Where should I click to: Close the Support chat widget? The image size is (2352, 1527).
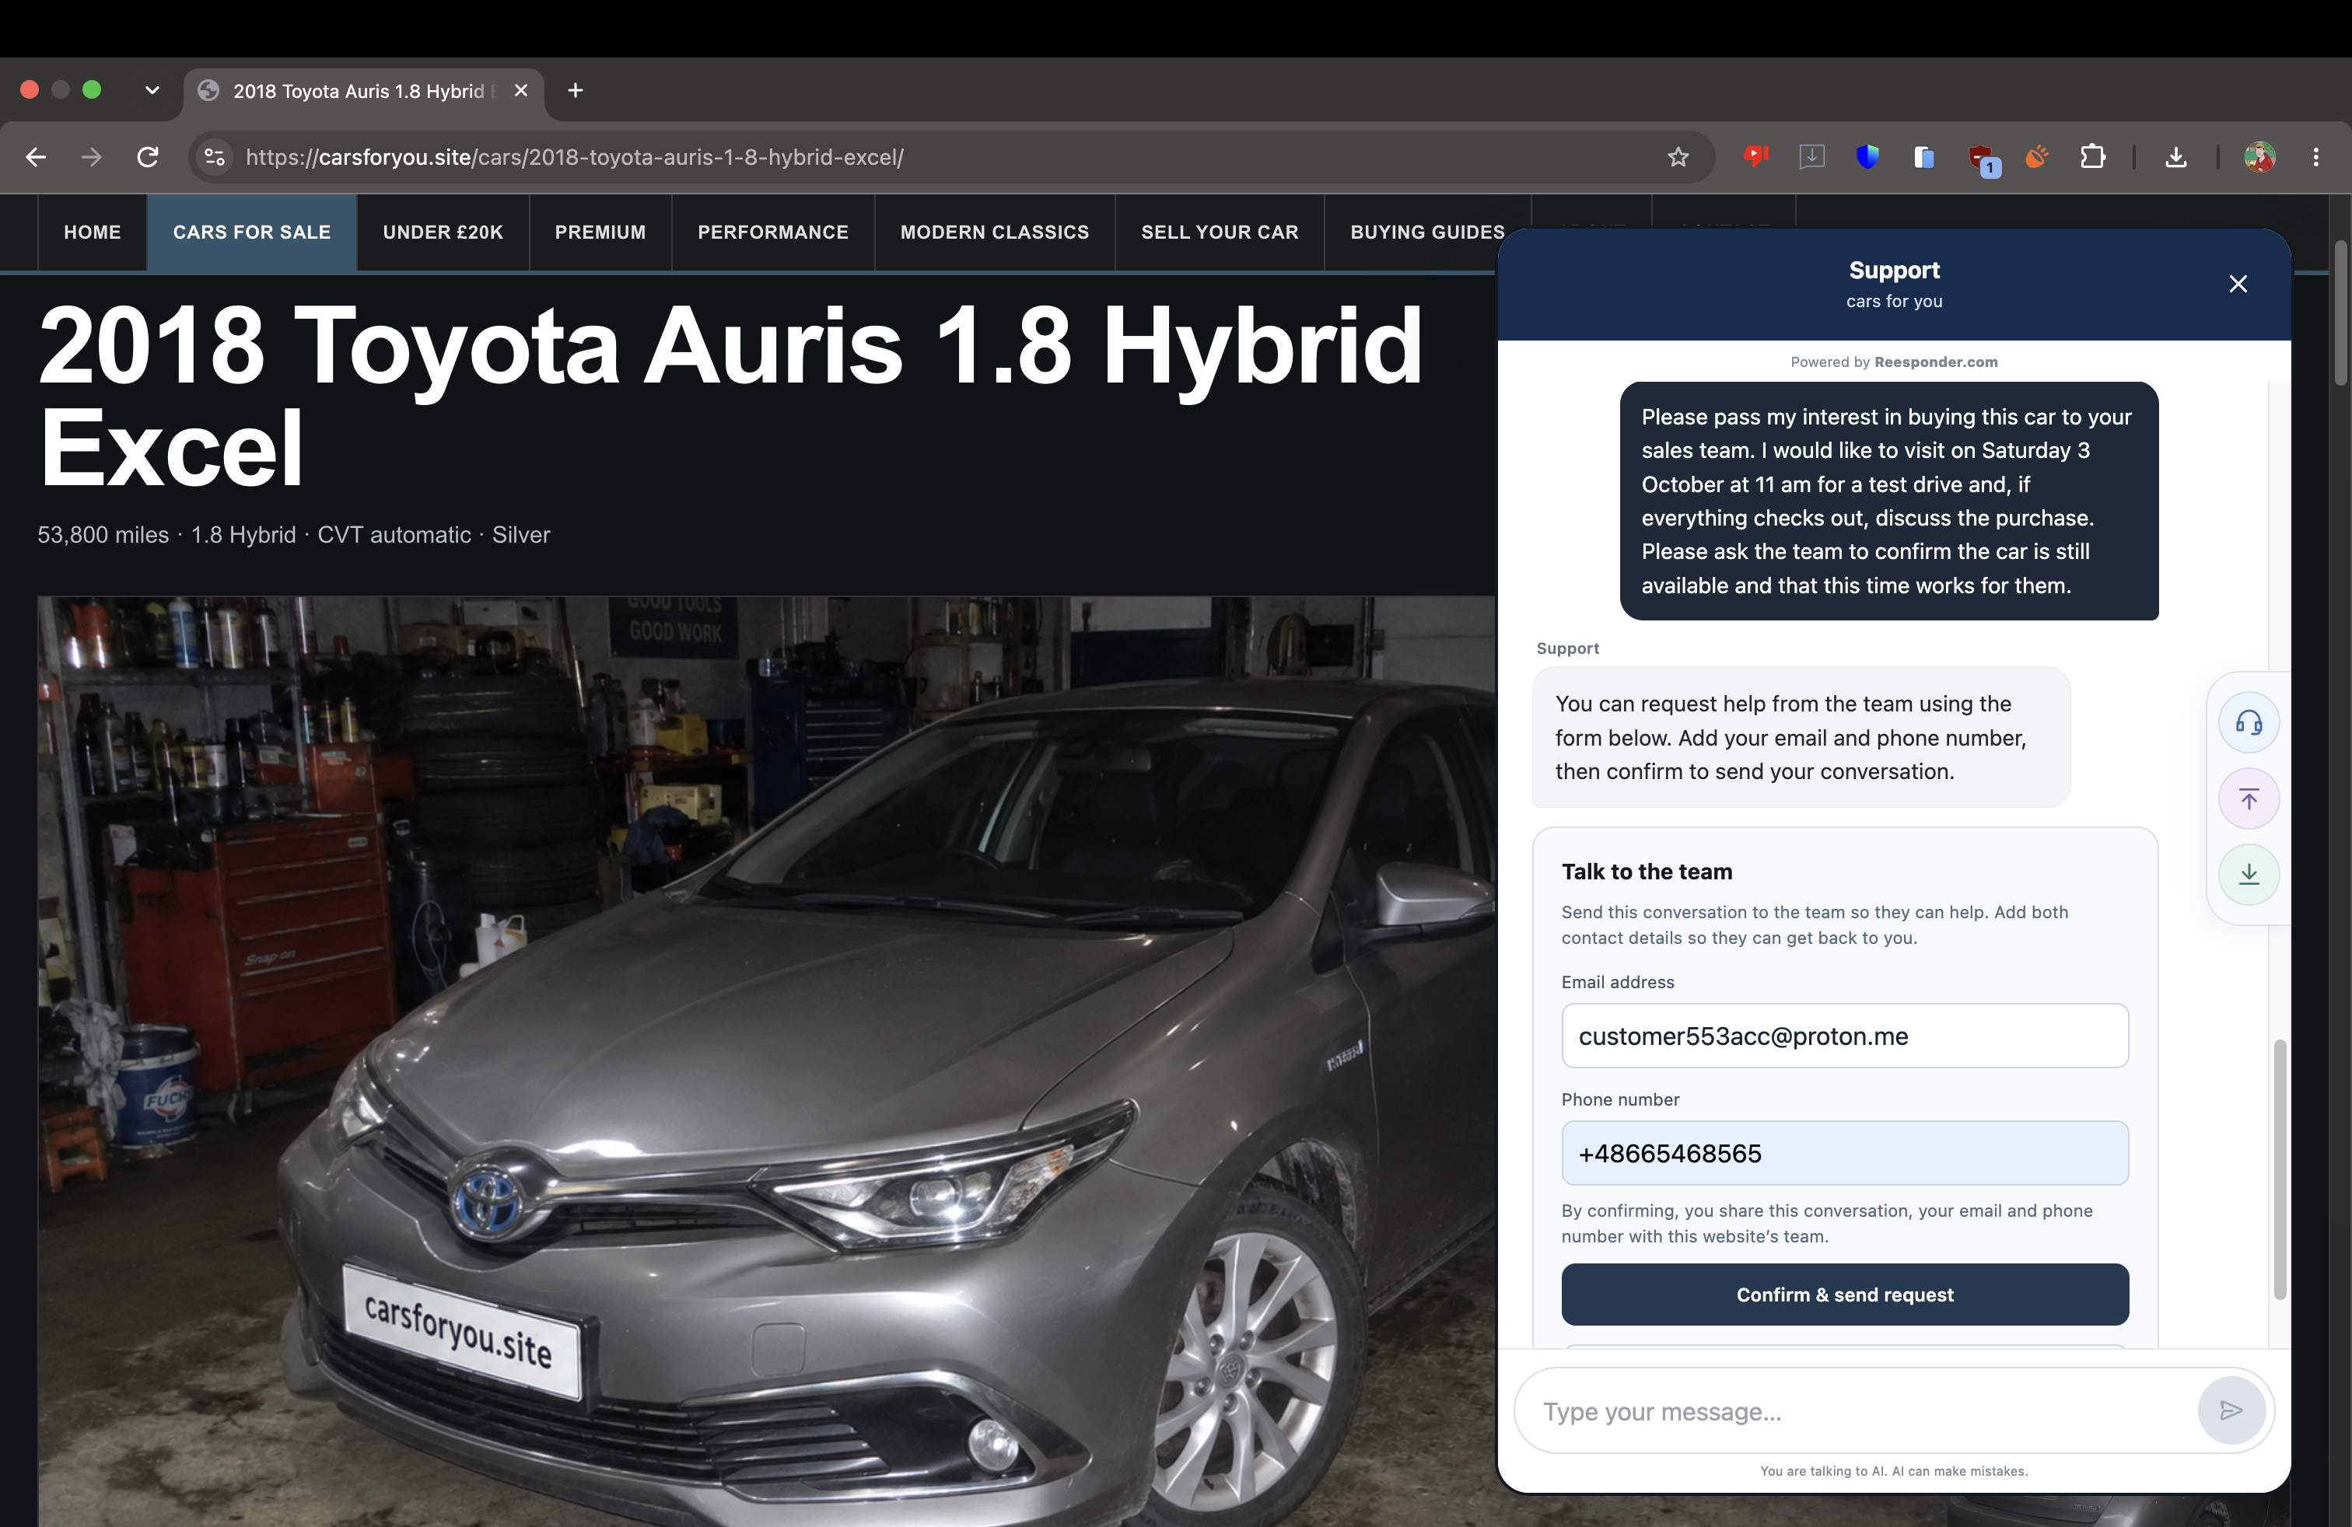coord(2238,285)
